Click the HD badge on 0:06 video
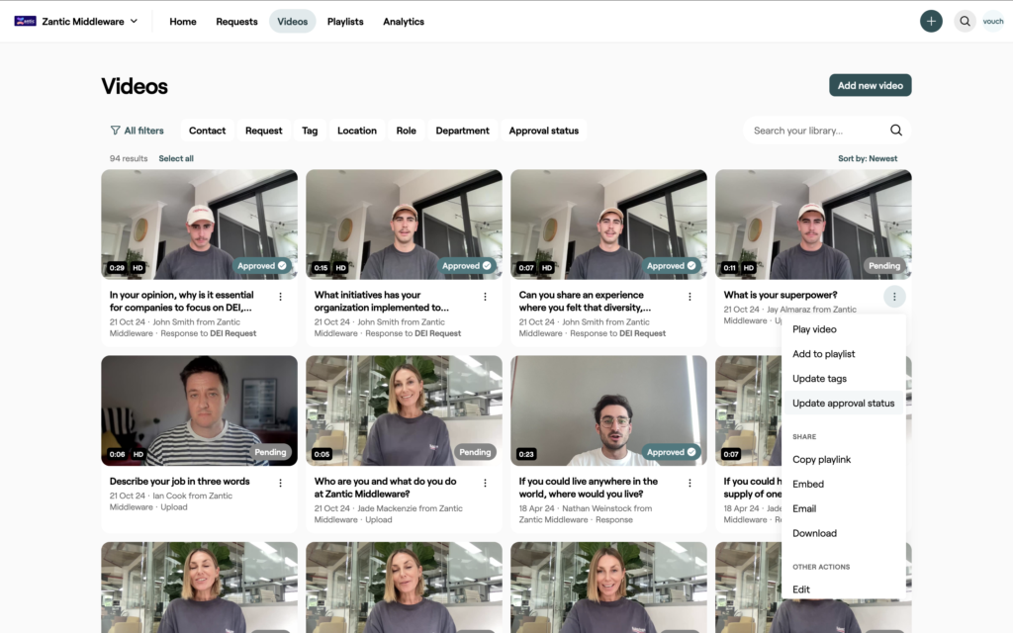This screenshot has height=633, width=1013. pyautogui.click(x=138, y=454)
